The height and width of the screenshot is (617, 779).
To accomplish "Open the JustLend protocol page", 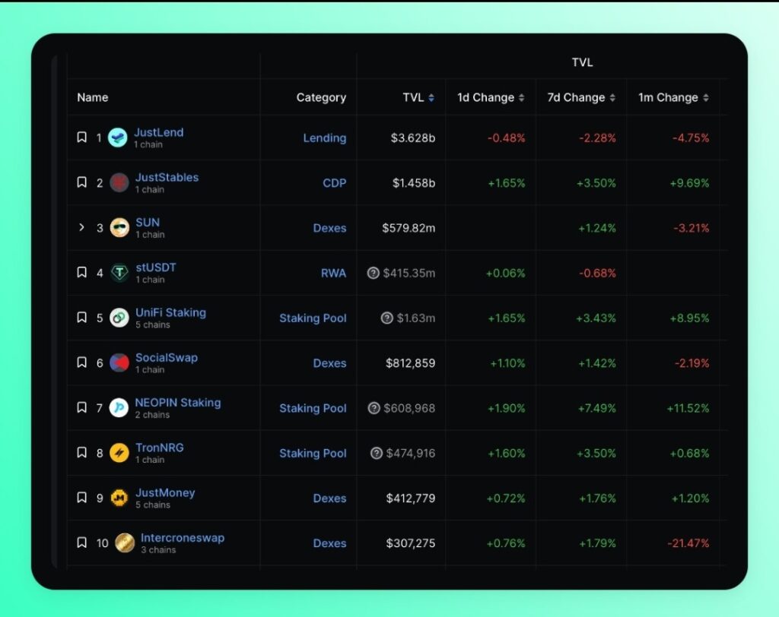I will click(158, 132).
